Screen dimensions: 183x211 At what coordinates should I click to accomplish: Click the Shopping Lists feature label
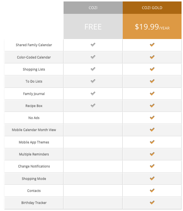34,70
